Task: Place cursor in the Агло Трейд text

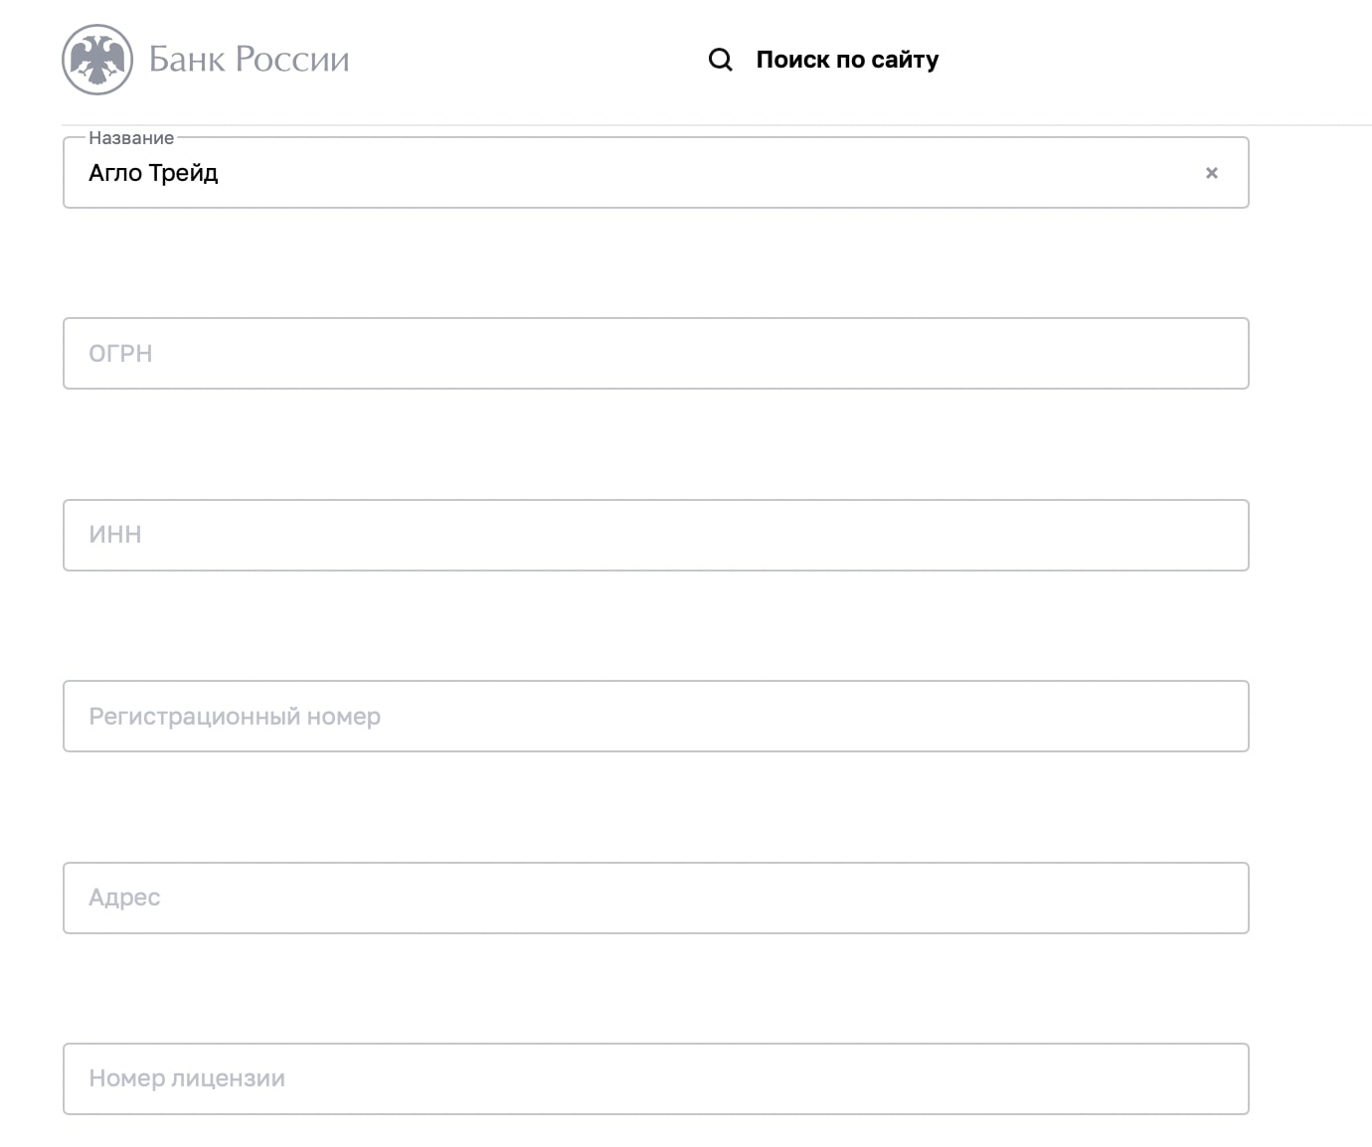Action: point(153,173)
